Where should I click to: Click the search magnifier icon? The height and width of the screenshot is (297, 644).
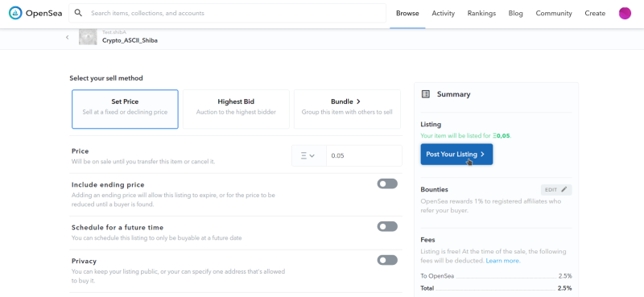pos(78,13)
